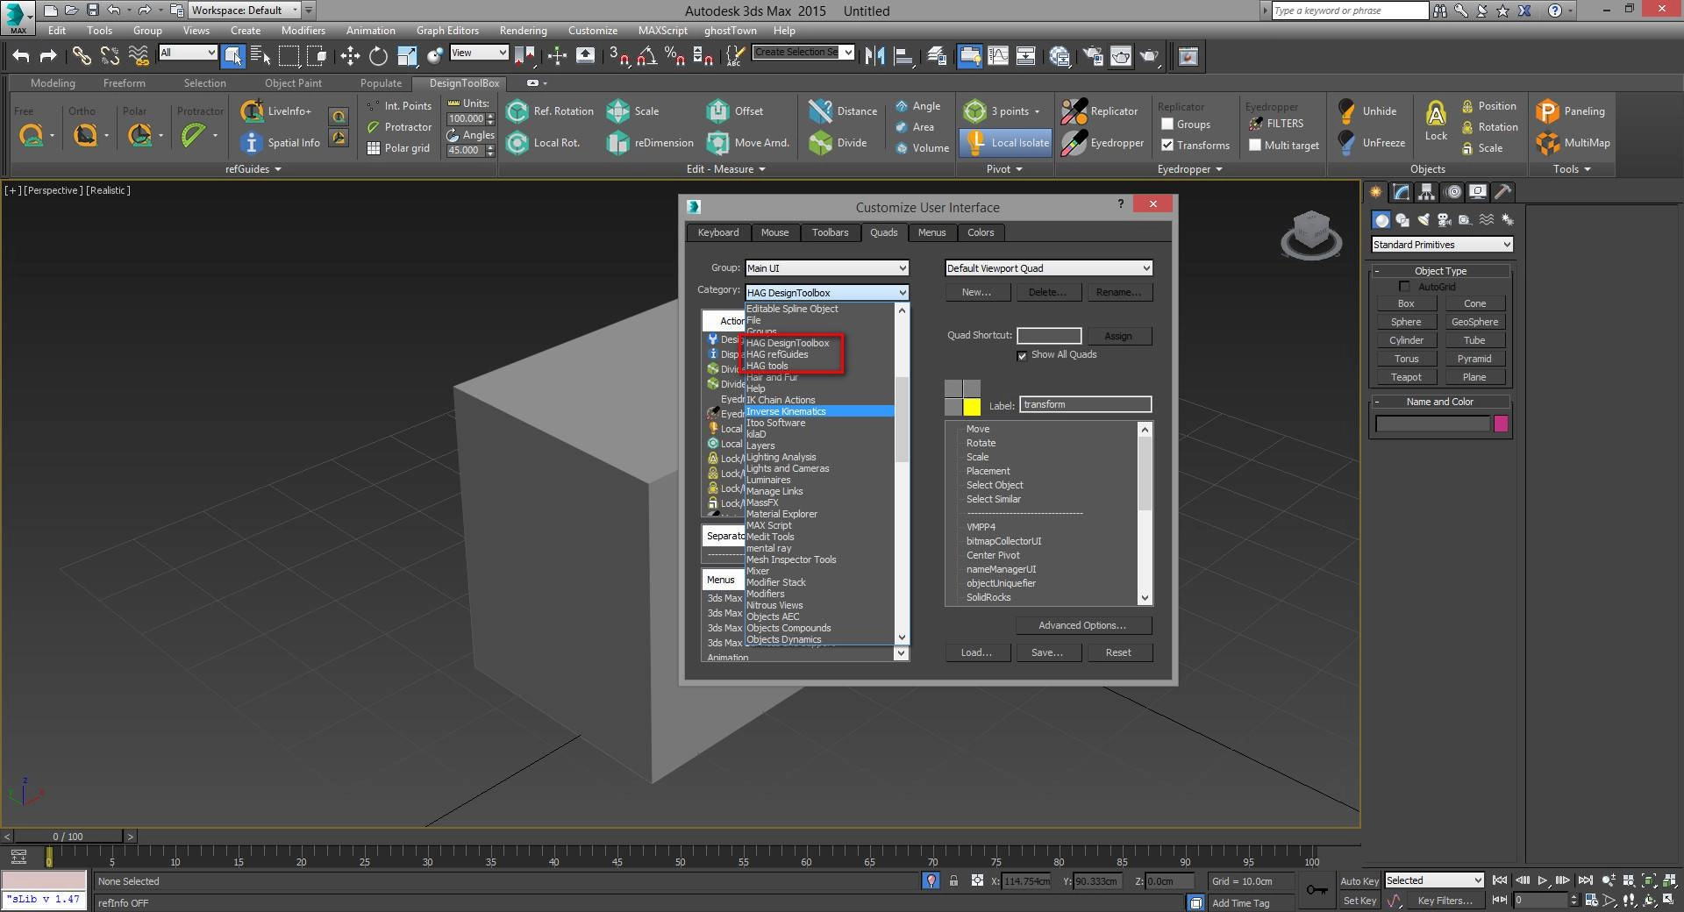
Task: Click the Undo arrow in main toolbar
Action: click(x=20, y=56)
